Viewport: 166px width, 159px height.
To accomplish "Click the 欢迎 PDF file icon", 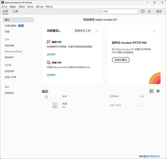I will pos(55,105).
